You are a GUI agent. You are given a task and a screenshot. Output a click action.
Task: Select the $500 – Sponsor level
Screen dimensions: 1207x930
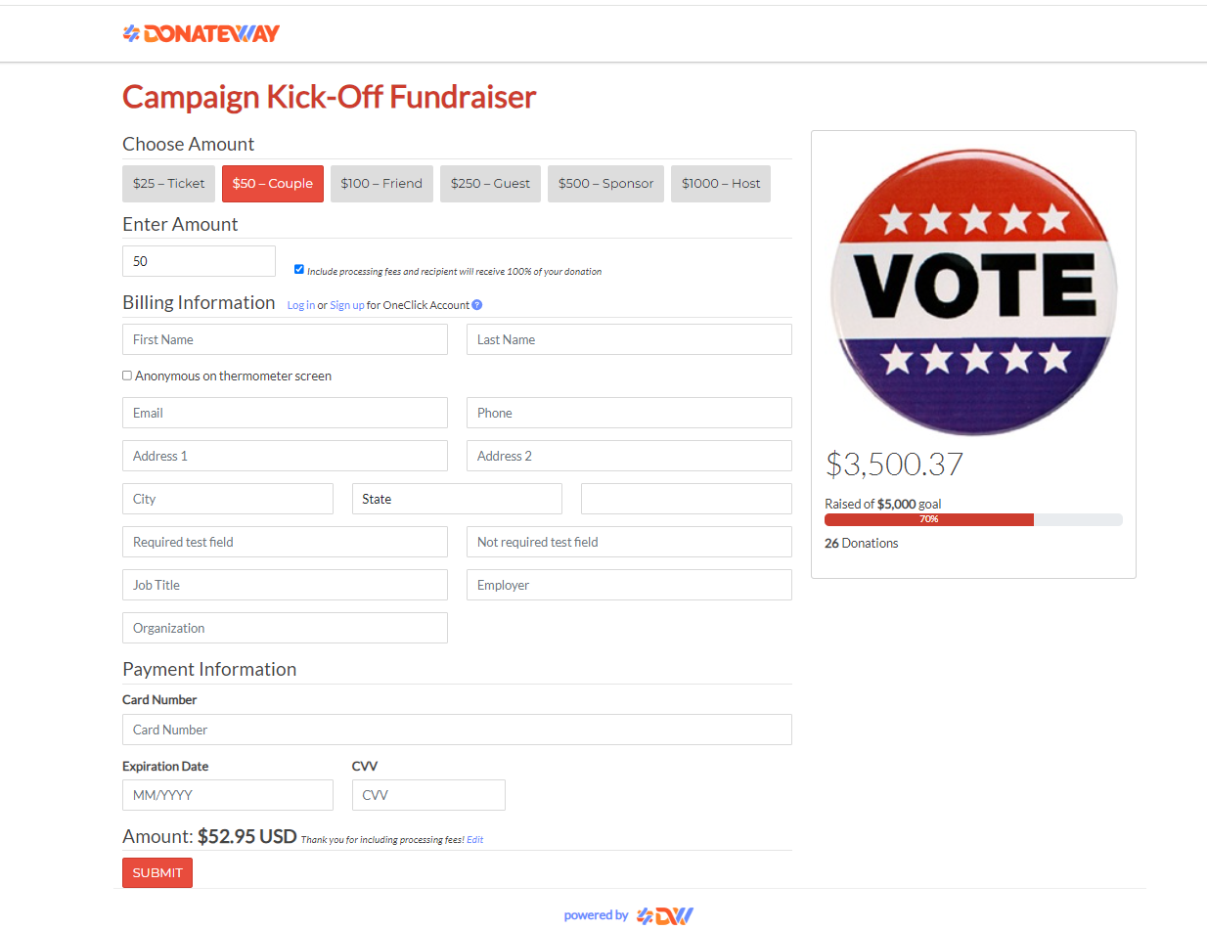tap(605, 184)
